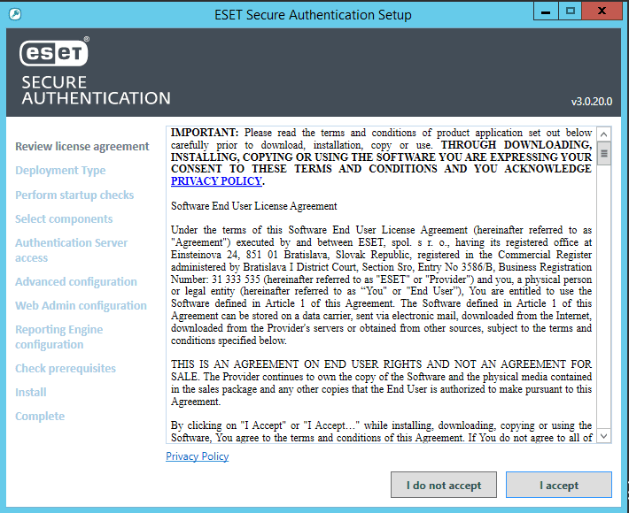Screen dimensions: 629x513
Task: Click the scrollbar up arrow in license box
Action: pyautogui.click(x=603, y=134)
